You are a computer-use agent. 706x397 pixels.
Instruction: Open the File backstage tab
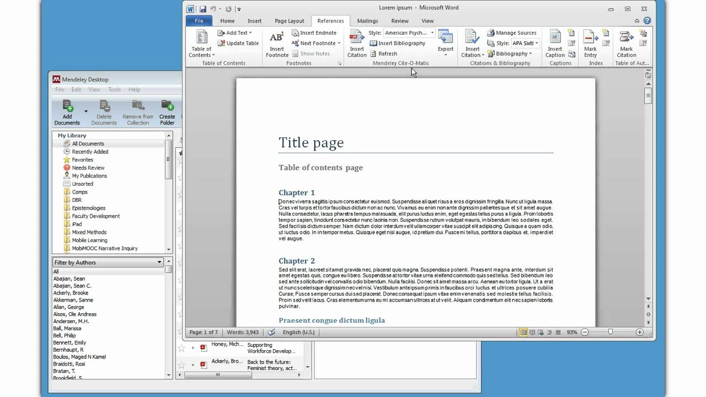tap(199, 21)
